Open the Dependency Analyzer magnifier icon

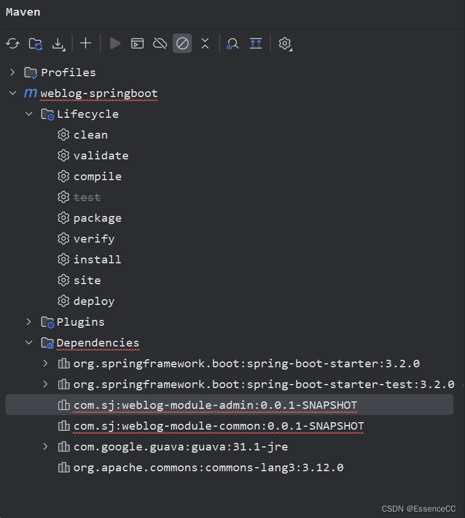232,43
